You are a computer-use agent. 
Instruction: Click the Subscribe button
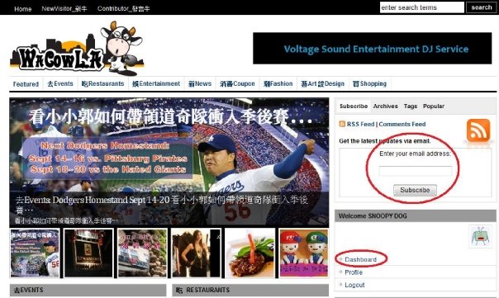click(415, 190)
